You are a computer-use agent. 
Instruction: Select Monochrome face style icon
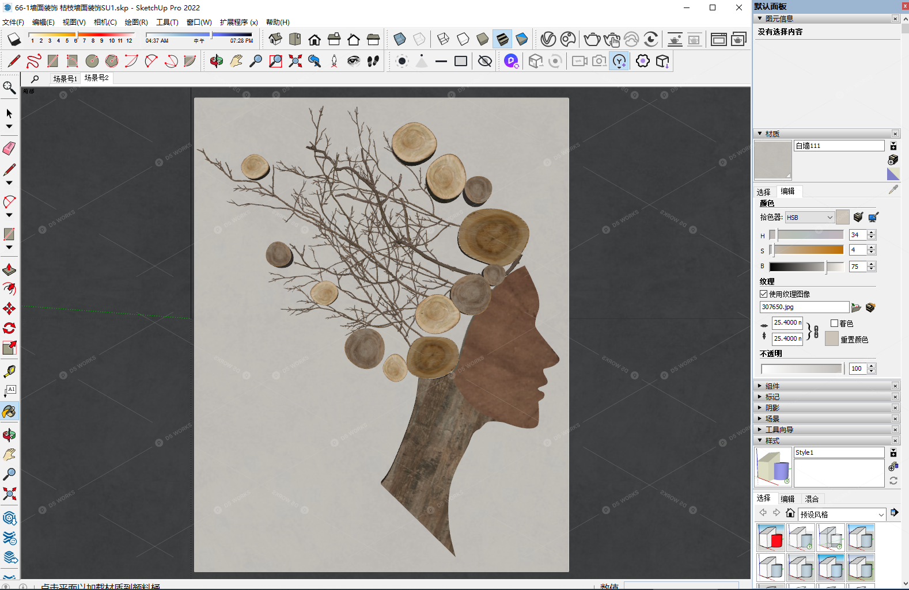coord(522,39)
